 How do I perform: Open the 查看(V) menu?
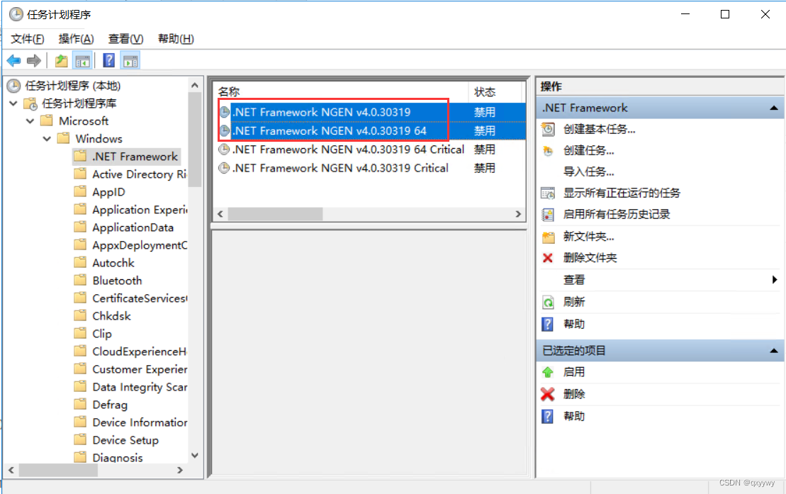pos(126,38)
